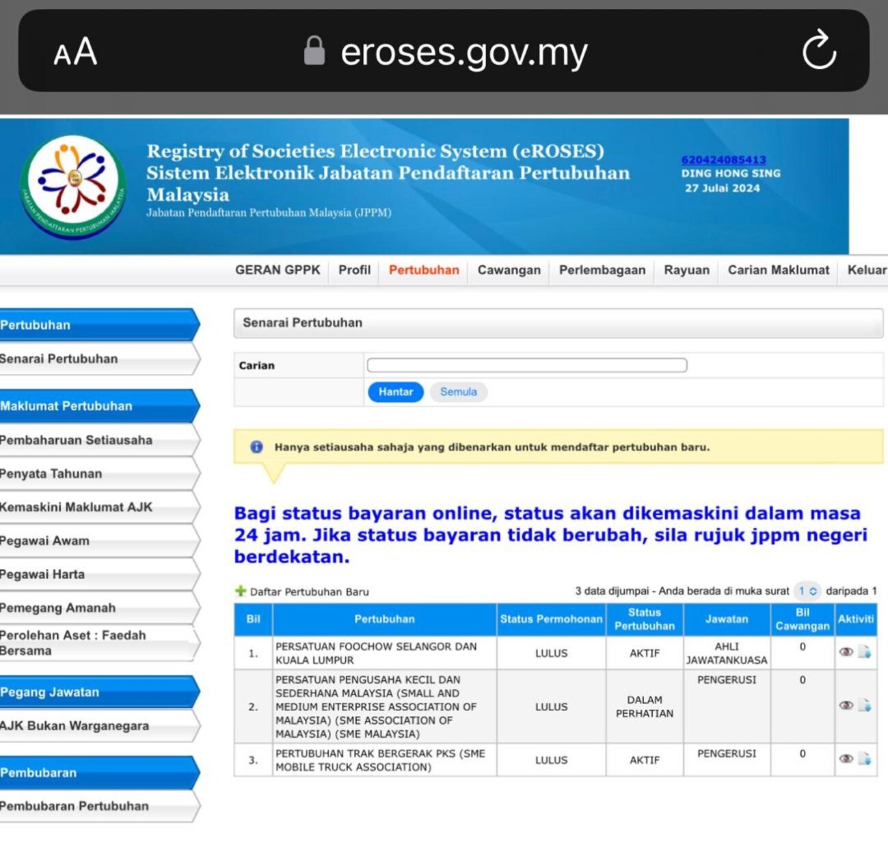This screenshot has height=843, width=888.
Task: Click Keluar to log out
Action: coord(867,270)
